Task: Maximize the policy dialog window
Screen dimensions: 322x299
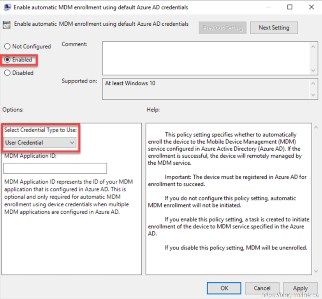Action: (x=290, y=7)
